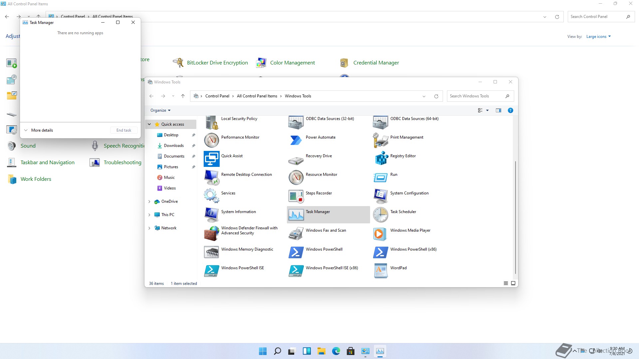The width and height of the screenshot is (639, 359).
Task: Select Videos in the navigation pane
Action: (x=170, y=188)
